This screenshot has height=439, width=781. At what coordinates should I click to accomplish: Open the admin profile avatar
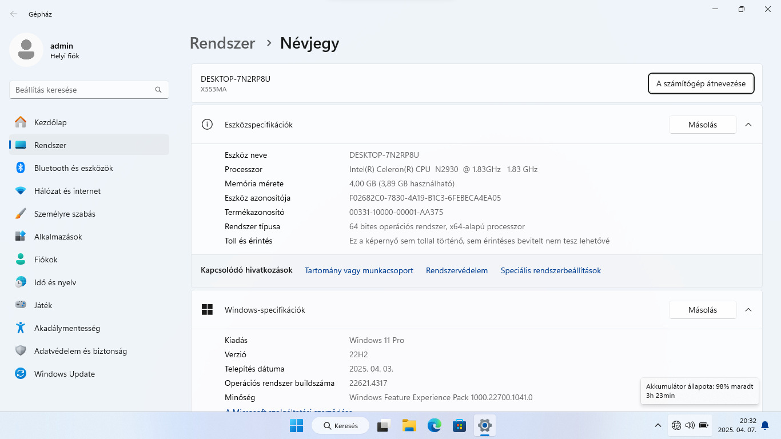[x=26, y=50]
